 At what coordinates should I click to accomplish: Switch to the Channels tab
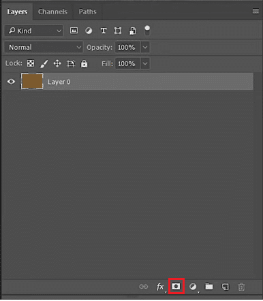point(52,12)
